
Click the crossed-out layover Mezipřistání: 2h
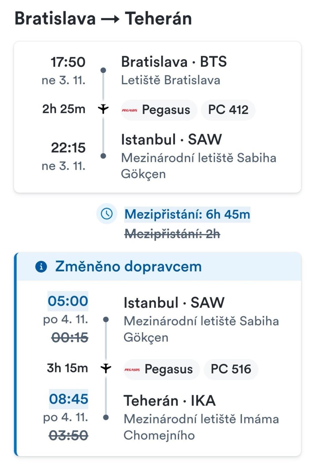click(172, 234)
